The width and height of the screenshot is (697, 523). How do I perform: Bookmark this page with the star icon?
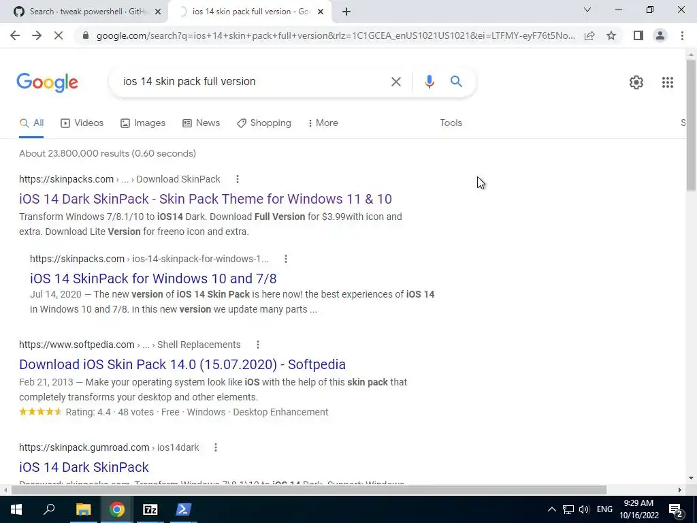click(x=611, y=35)
